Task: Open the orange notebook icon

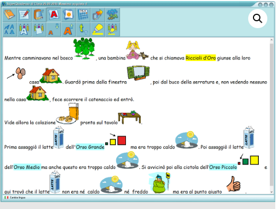Action: (10, 15)
